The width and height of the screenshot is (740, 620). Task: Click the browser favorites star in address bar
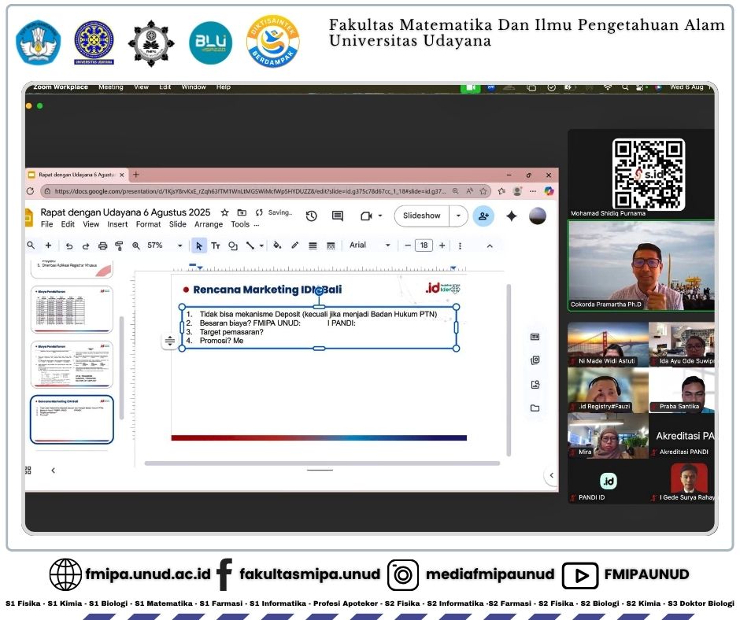[483, 191]
